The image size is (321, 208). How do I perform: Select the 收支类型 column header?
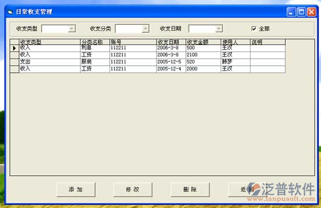(50, 42)
